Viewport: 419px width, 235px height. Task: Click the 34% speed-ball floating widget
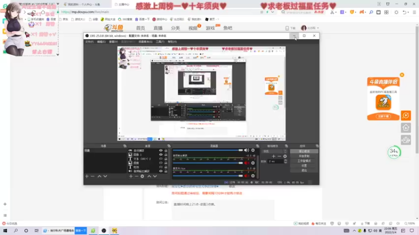[394, 152]
